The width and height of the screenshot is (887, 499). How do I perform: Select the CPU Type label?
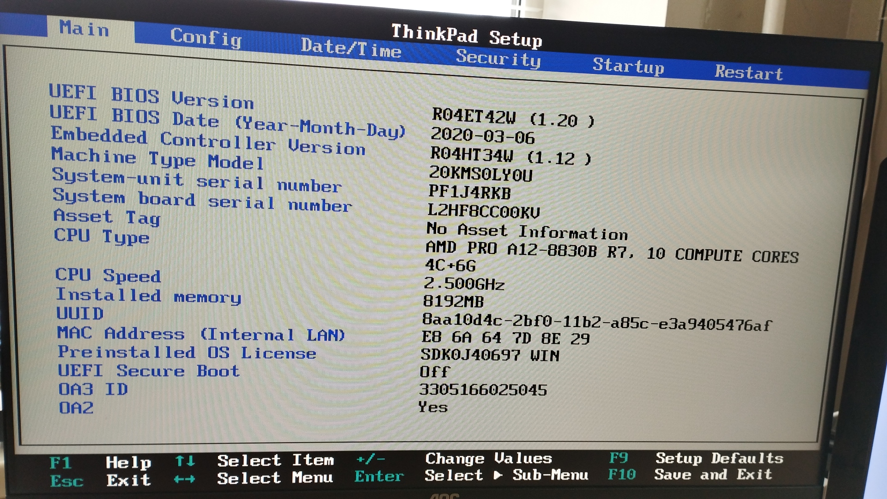[102, 237]
